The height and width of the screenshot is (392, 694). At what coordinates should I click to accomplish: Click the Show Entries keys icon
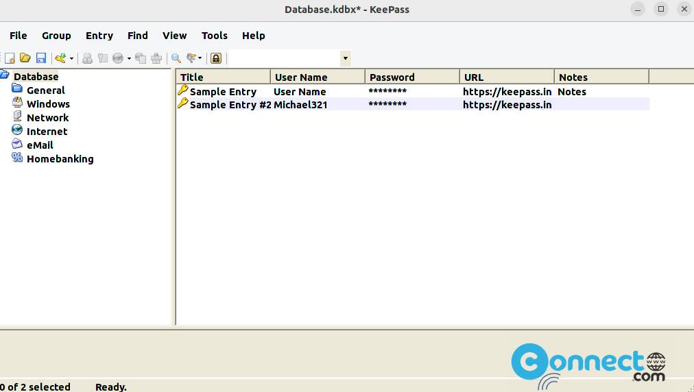191,58
